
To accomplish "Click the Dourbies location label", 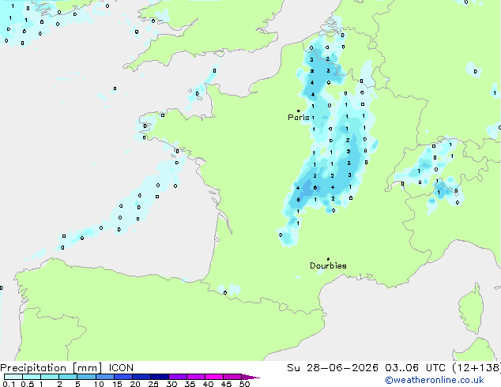I will (328, 265).
